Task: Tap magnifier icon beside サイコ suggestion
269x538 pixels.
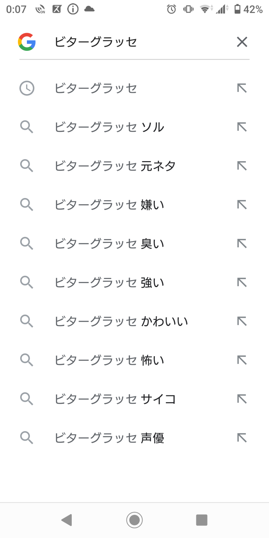Action: coord(27,399)
